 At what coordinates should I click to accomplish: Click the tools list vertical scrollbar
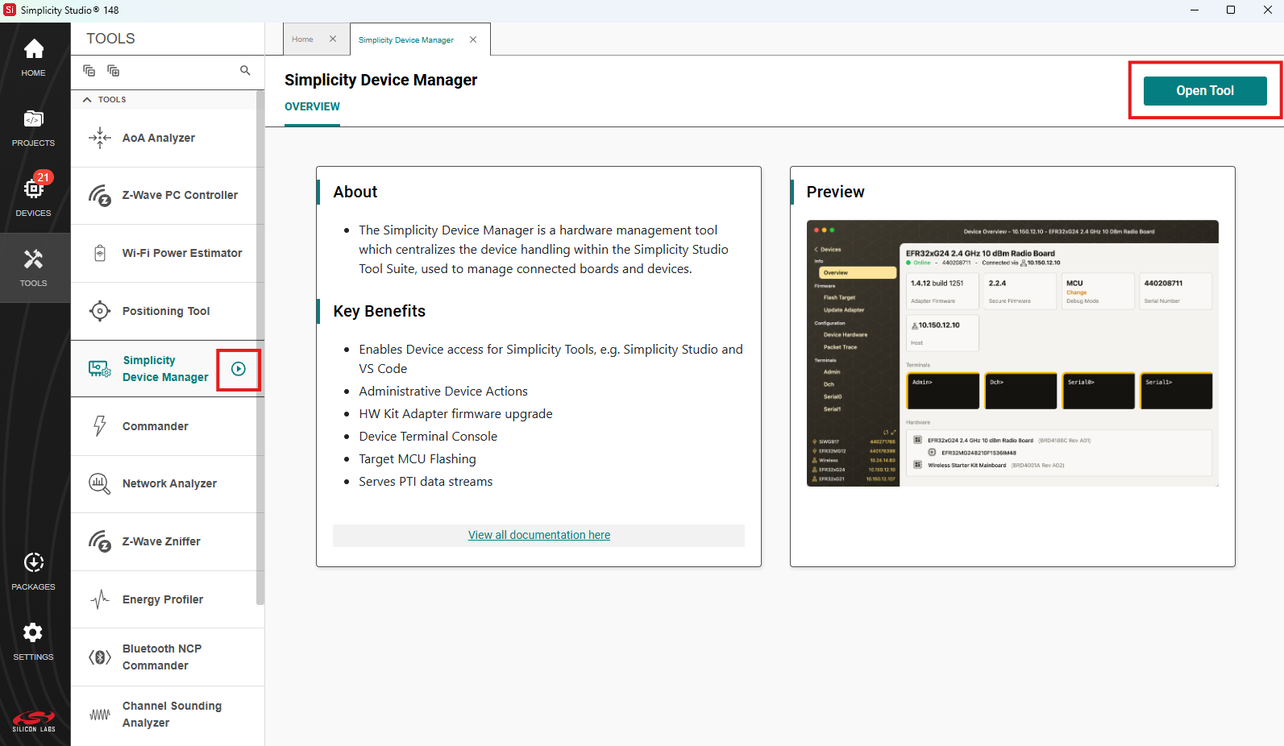260,346
